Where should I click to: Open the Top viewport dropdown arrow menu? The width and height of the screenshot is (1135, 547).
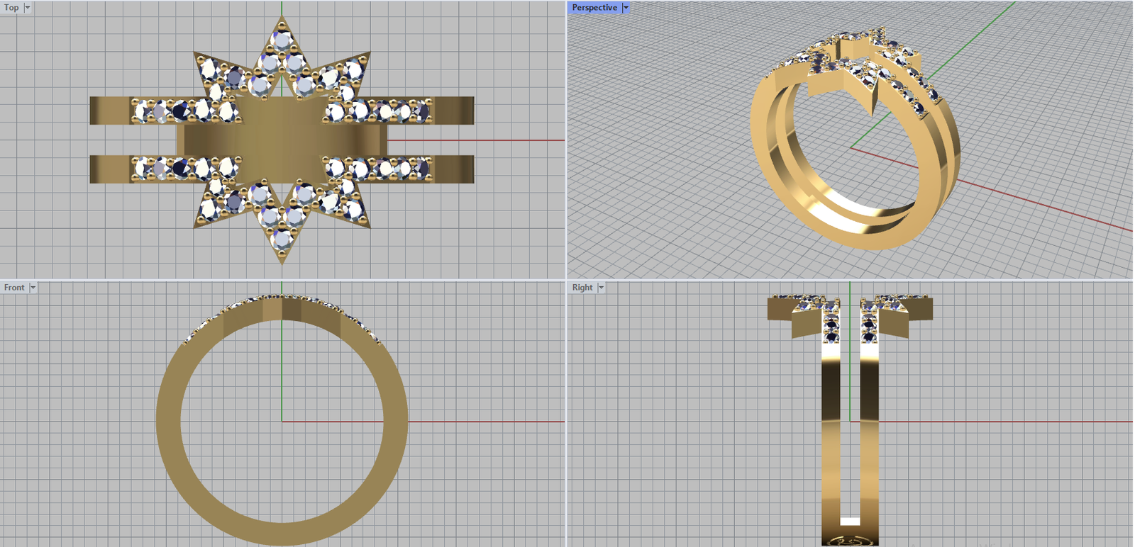(x=28, y=8)
